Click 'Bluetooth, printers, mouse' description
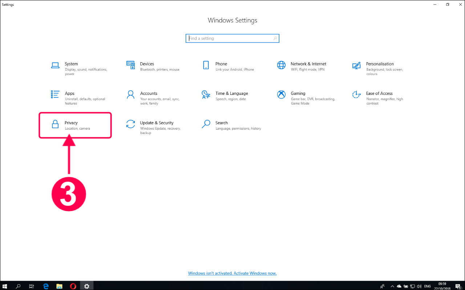 160,70
